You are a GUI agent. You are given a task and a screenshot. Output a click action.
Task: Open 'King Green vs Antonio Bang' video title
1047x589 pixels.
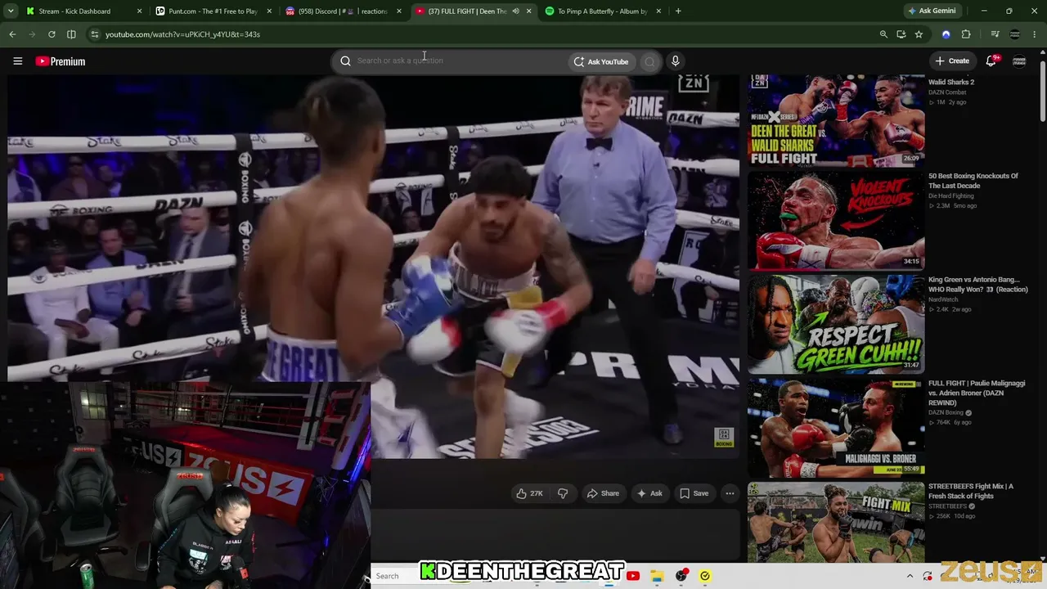978,284
